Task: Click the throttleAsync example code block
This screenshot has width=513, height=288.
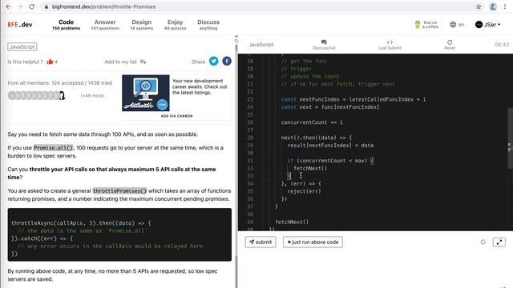Action: point(119,234)
